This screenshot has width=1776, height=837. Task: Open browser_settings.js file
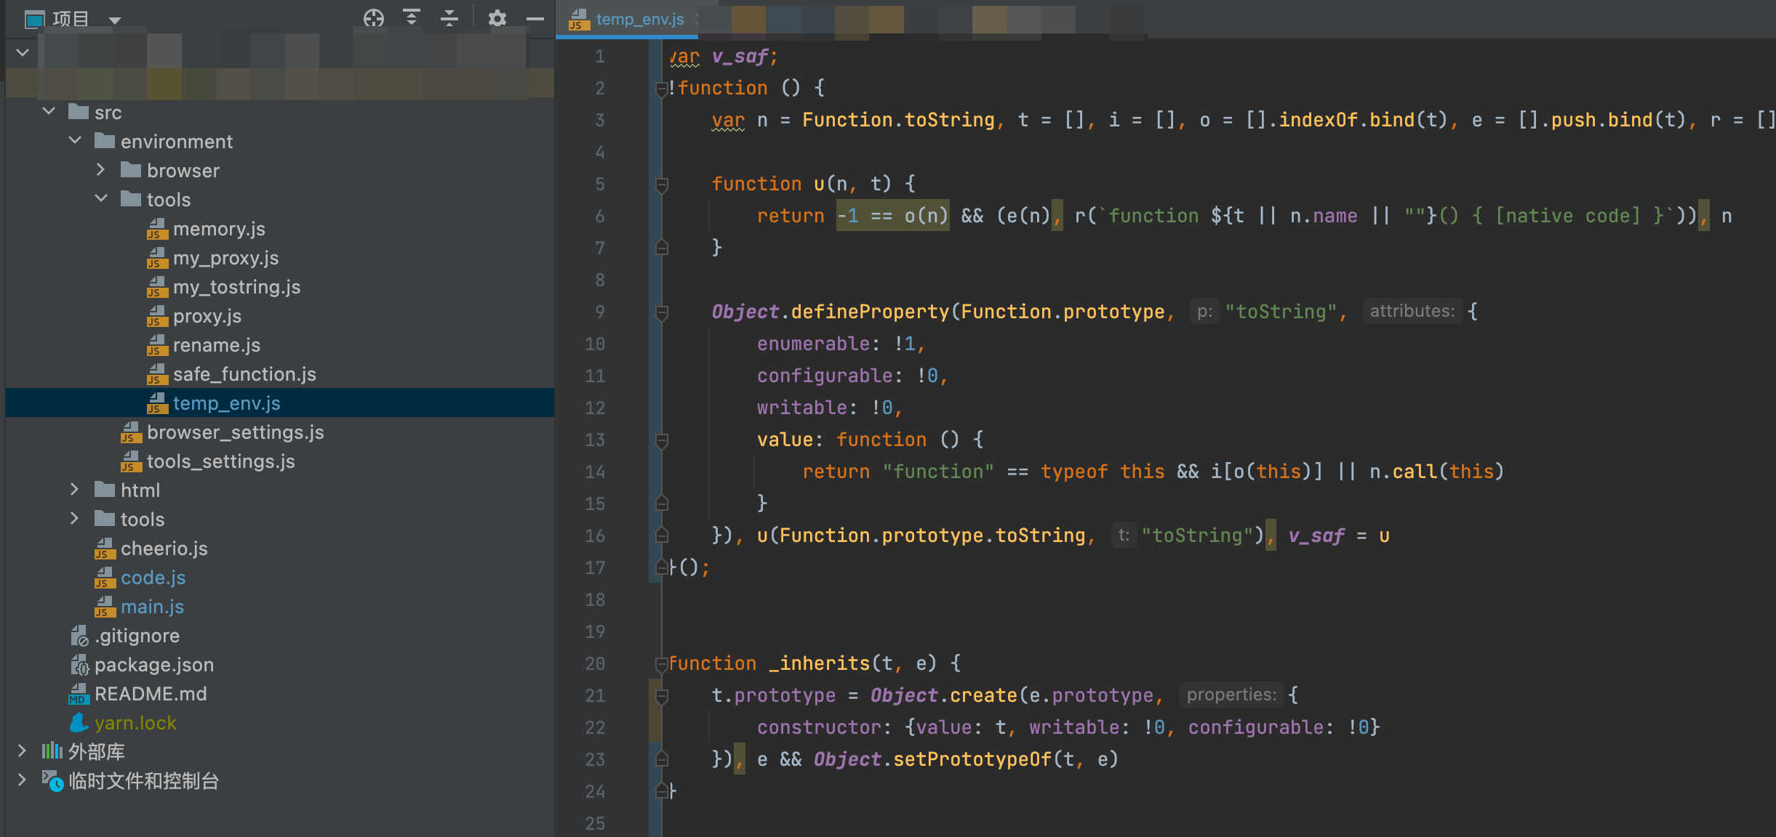pyautogui.click(x=236, y=432)
